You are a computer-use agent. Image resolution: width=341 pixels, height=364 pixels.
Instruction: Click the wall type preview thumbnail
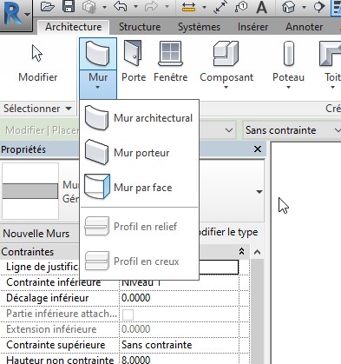pyautogui.click(x=30, y=191)
